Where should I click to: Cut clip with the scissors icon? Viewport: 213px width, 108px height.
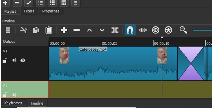pyautogui.click(x=23, y=30)
